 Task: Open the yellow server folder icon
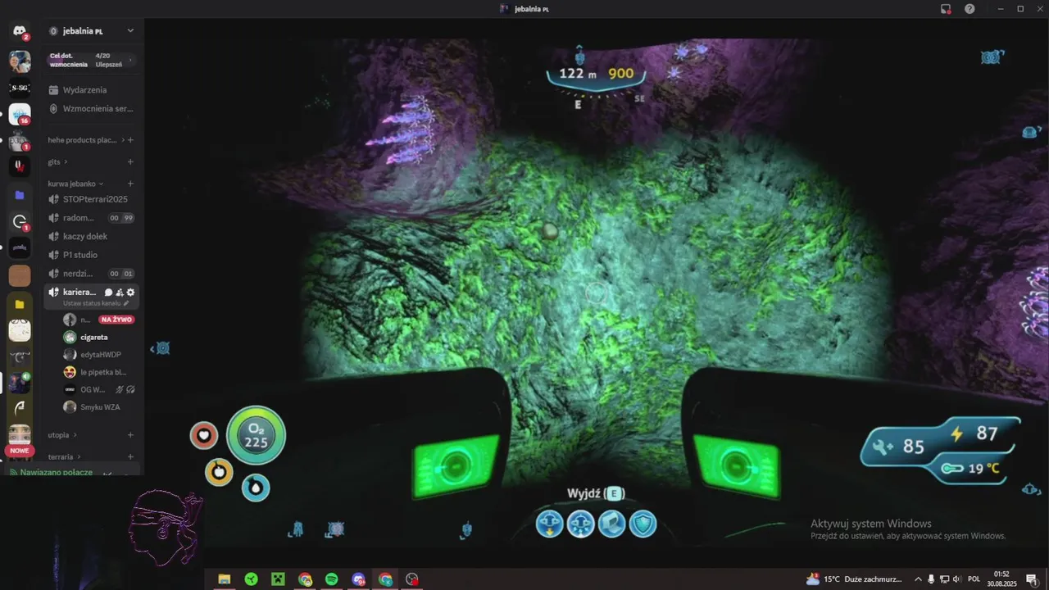pyautogui.click(x=20, y=304)
